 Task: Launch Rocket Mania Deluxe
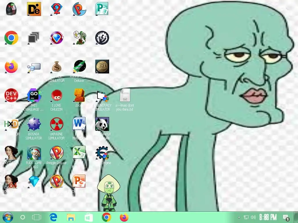click(x=79, y=66)
